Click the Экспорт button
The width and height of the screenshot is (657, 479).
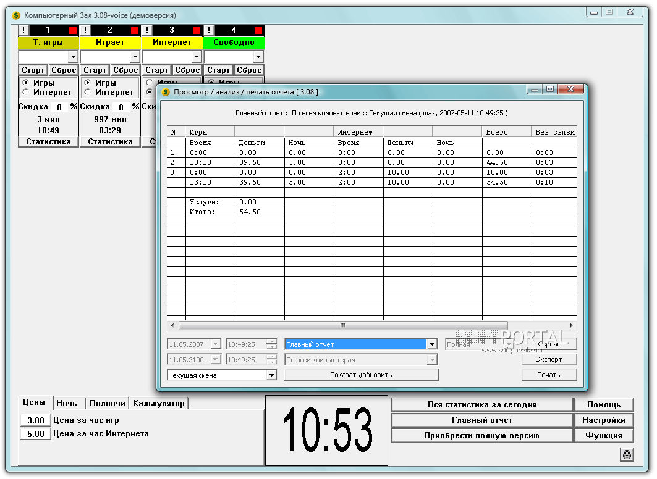(x=549, y=359)
